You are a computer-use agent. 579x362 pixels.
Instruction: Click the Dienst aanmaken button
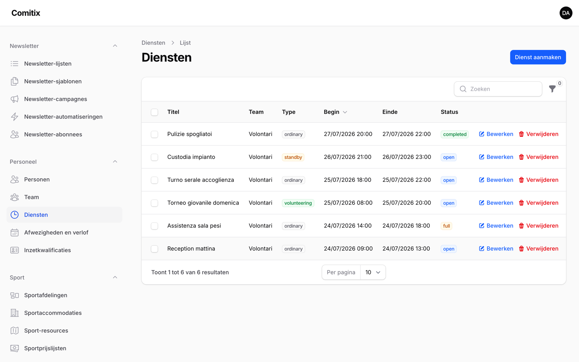click(x=538, y=57)
